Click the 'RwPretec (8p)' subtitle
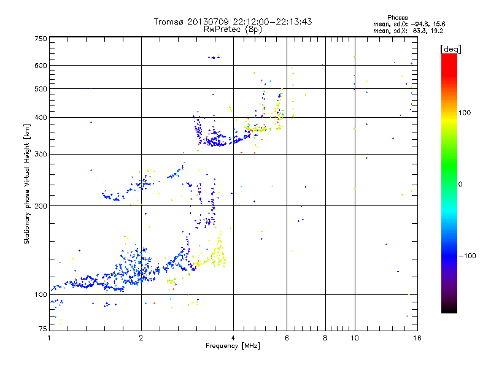The image size is (491, 368). point(233,29)
